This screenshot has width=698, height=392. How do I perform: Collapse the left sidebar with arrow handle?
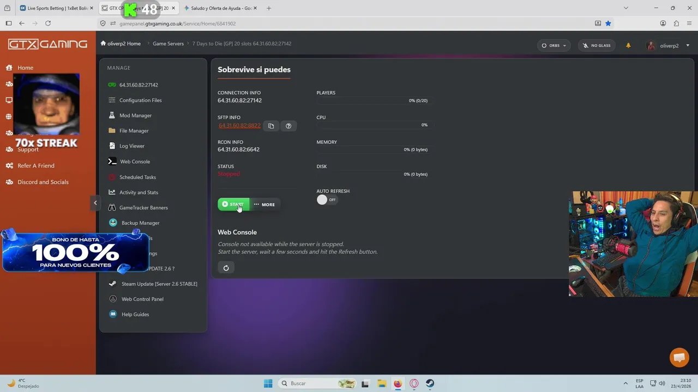coord(95,203)
